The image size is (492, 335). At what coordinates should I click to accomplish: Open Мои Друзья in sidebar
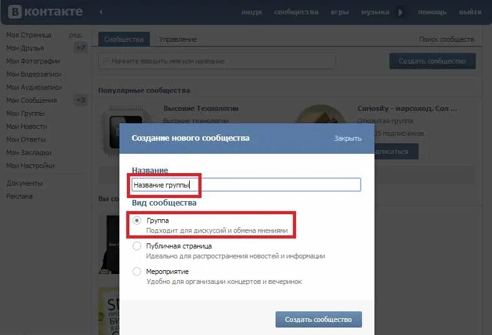[25, 48]
